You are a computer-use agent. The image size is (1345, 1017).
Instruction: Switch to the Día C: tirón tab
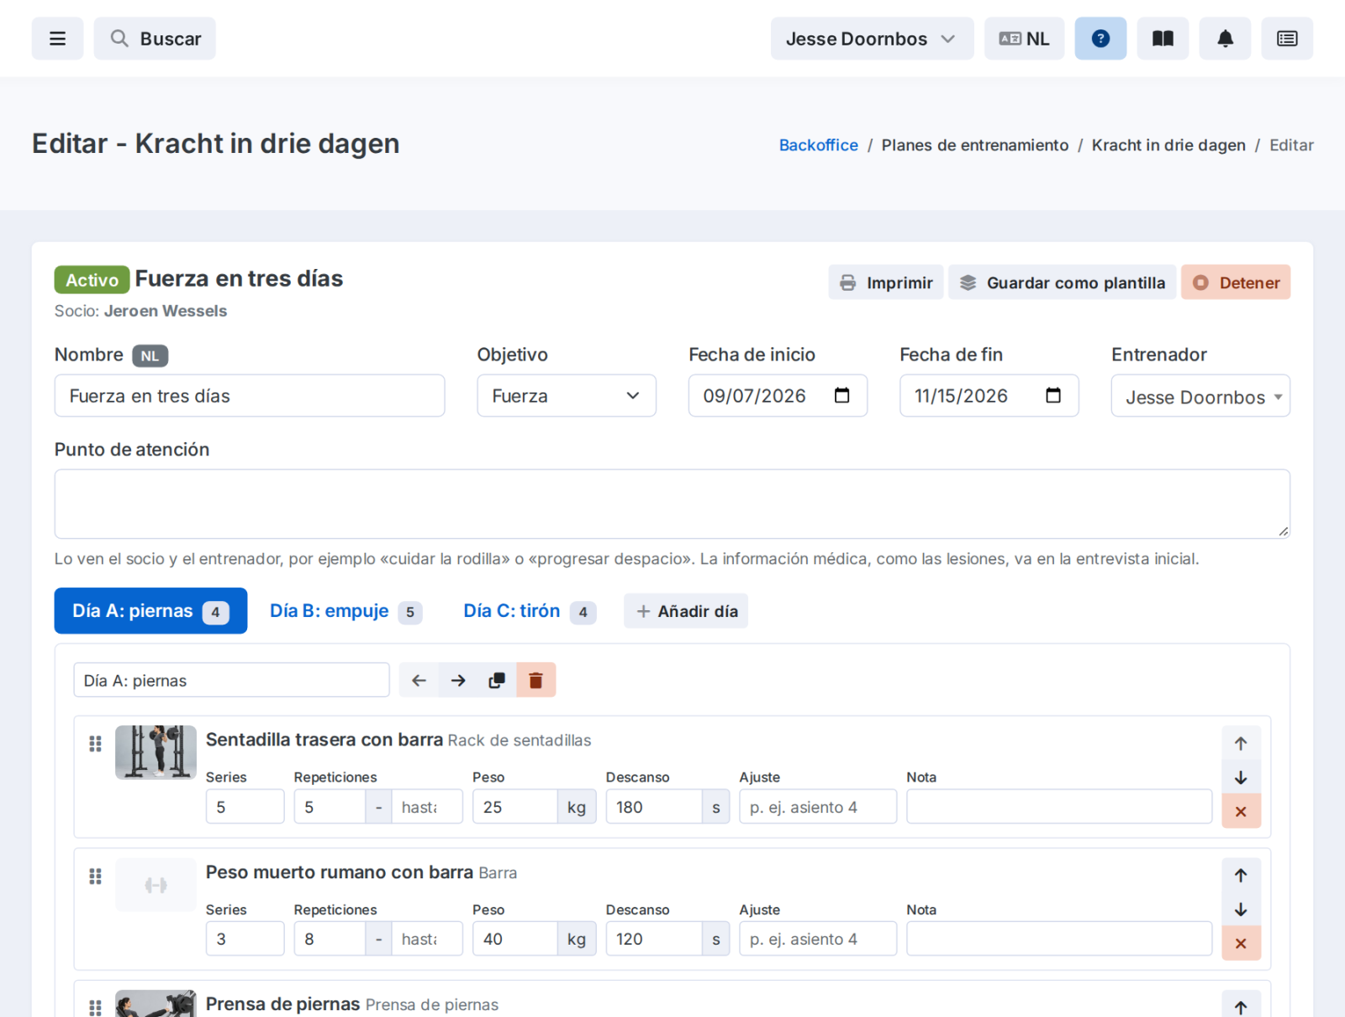(x=530, y=611)
